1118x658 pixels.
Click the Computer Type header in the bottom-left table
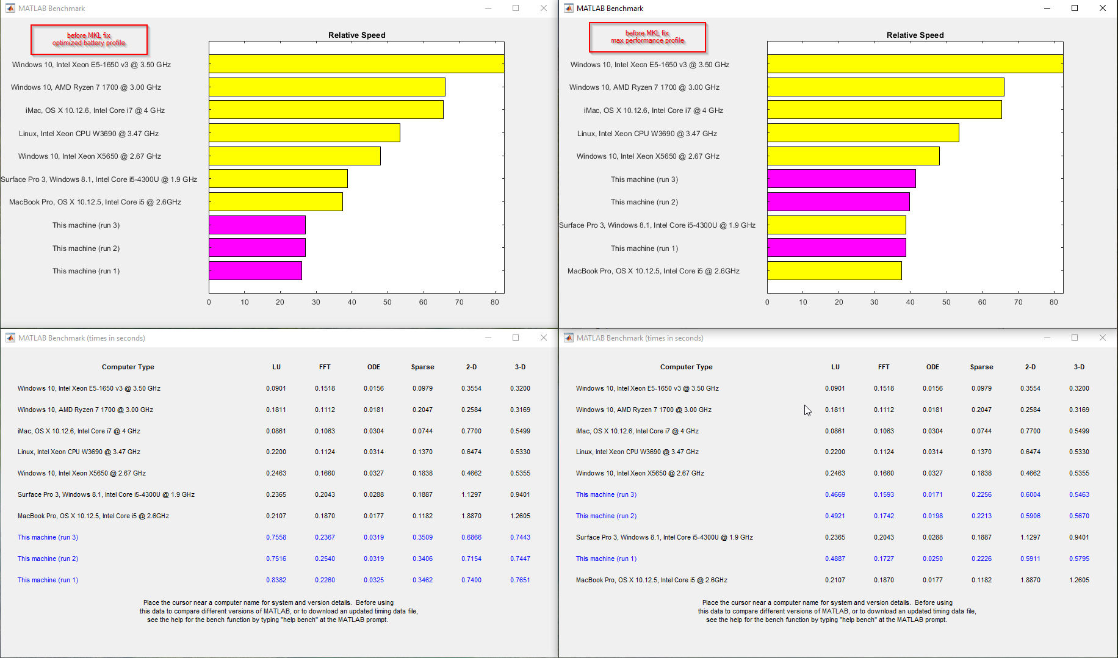128,367
